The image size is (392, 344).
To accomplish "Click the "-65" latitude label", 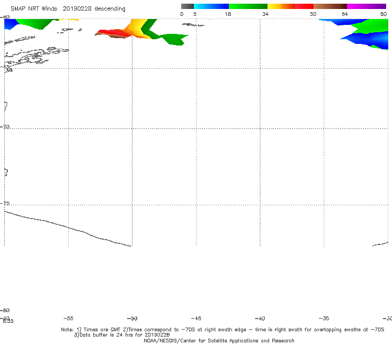I will pos(5,67).
